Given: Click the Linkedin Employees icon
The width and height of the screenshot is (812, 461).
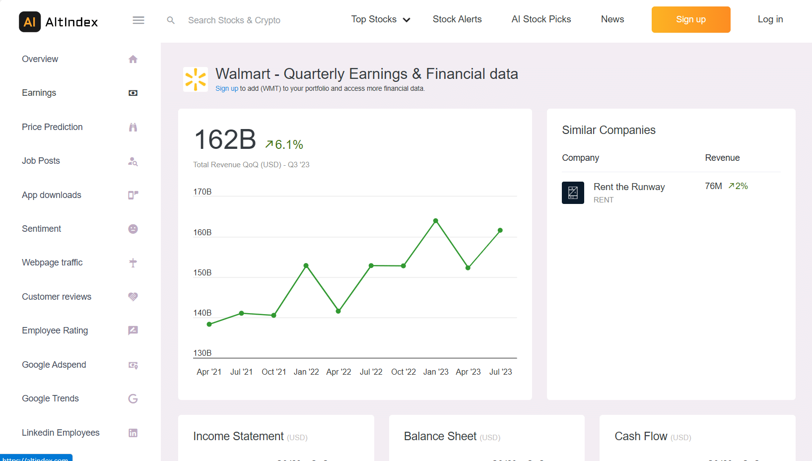Looking at the screenshot, I should coord(133,433).
